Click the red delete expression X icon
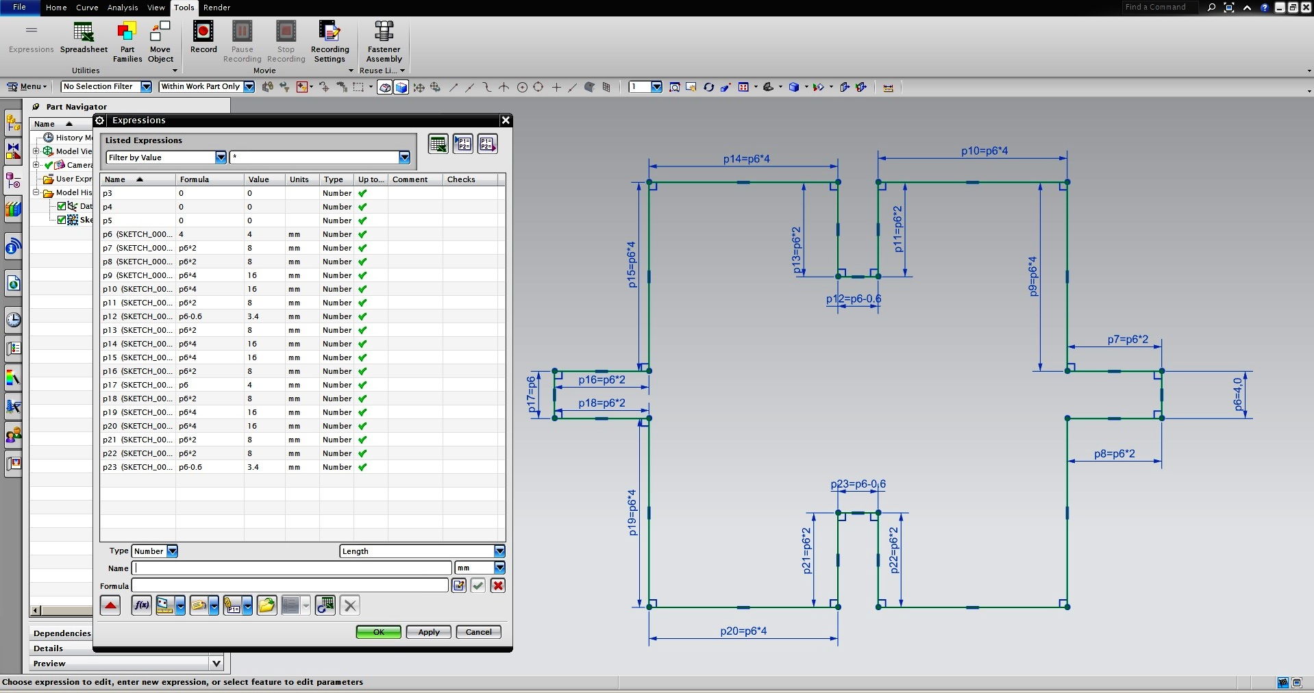The height and width of the screenshot is (693, 1314). pos(498,585)
